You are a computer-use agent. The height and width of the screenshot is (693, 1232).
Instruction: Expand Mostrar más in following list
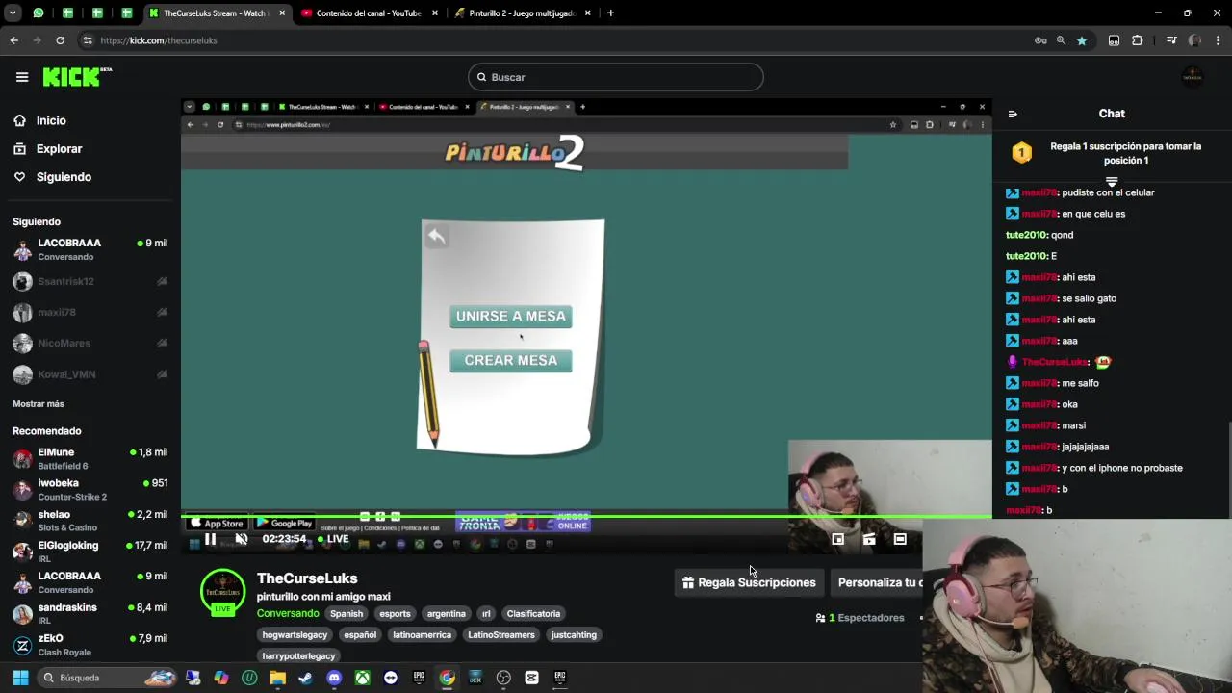(x=38, y=404)
